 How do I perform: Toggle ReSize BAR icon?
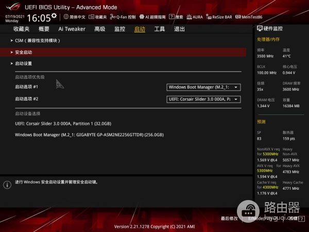[x=209, y=17]
